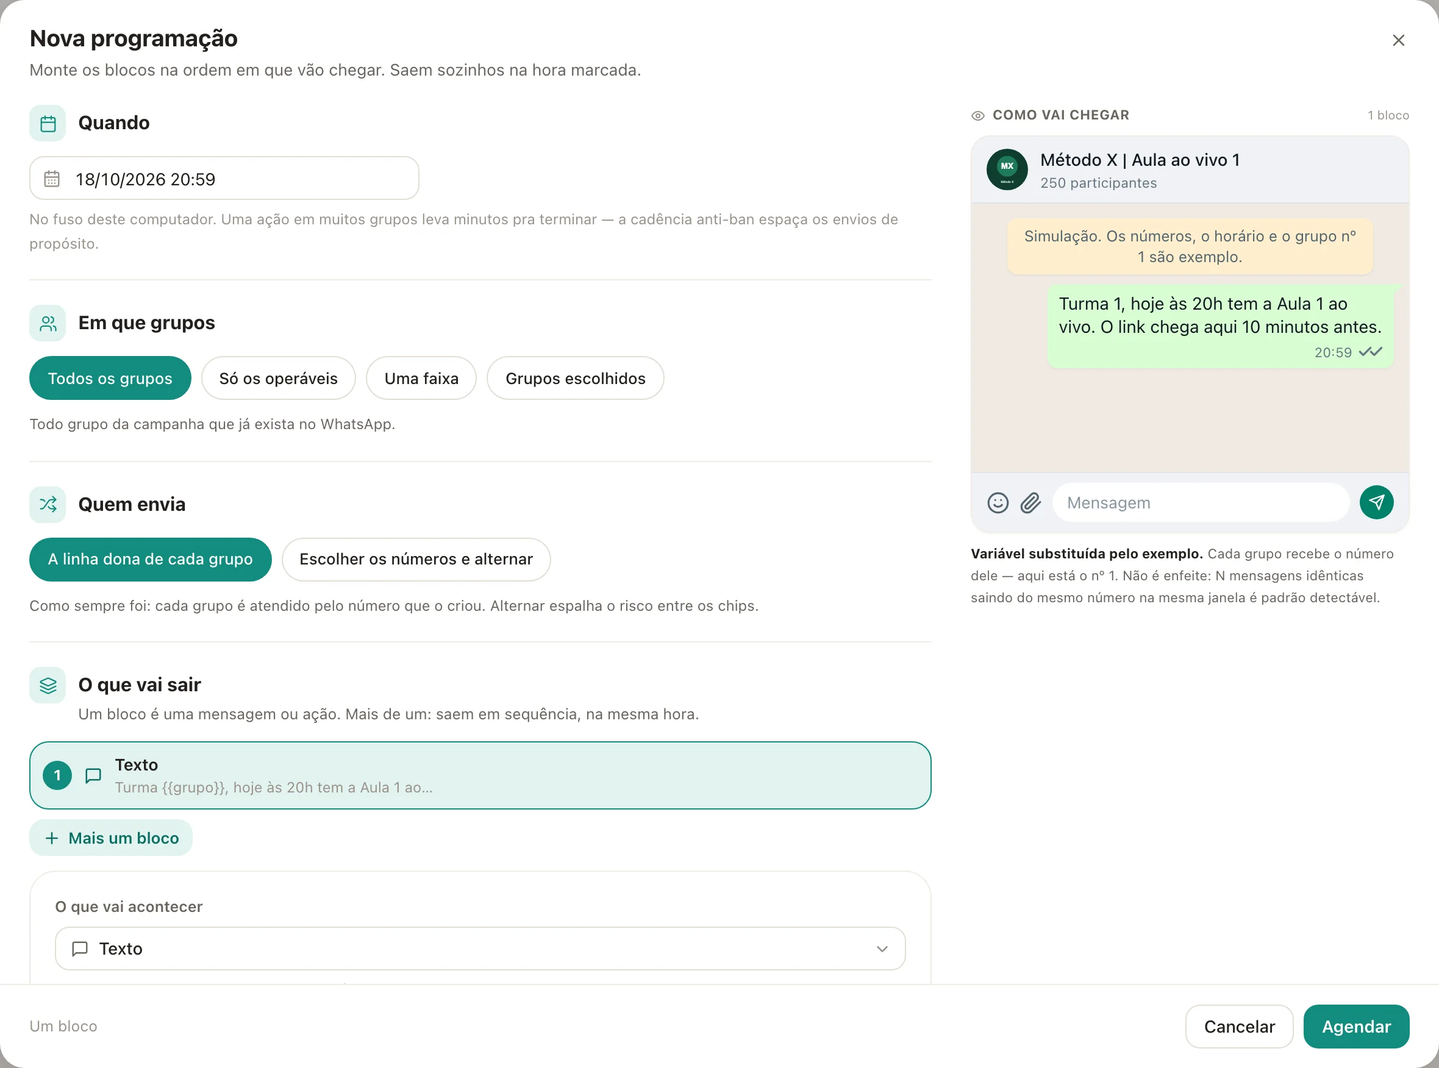Select the Texto block card
1439x1068 pixels.
pyautogui.click(x=480, y=775)
